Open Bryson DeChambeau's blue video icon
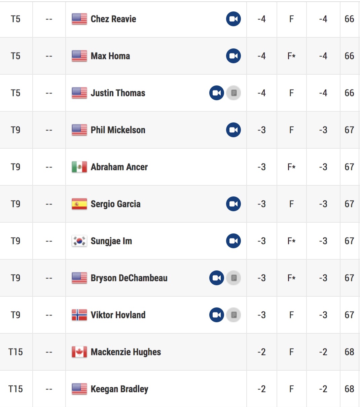360x407 pixels. click(217, 278)
